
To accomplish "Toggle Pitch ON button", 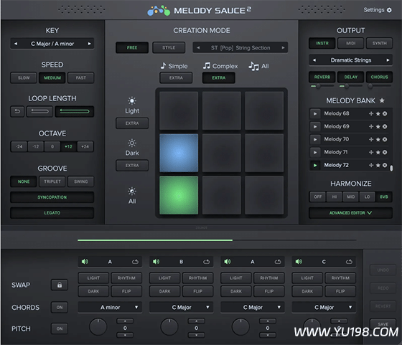I will pos(60,329).
